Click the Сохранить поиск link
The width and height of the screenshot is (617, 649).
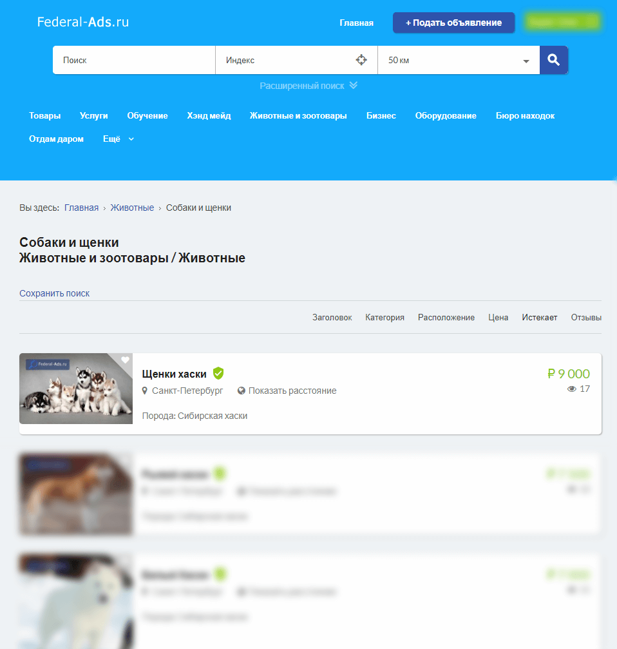click(x=55, y=293)
